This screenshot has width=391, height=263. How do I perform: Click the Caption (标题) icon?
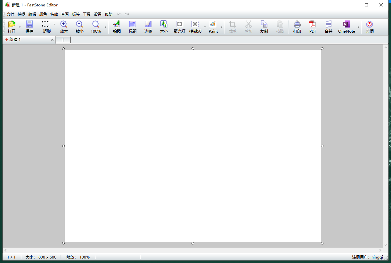pos(133,27)
